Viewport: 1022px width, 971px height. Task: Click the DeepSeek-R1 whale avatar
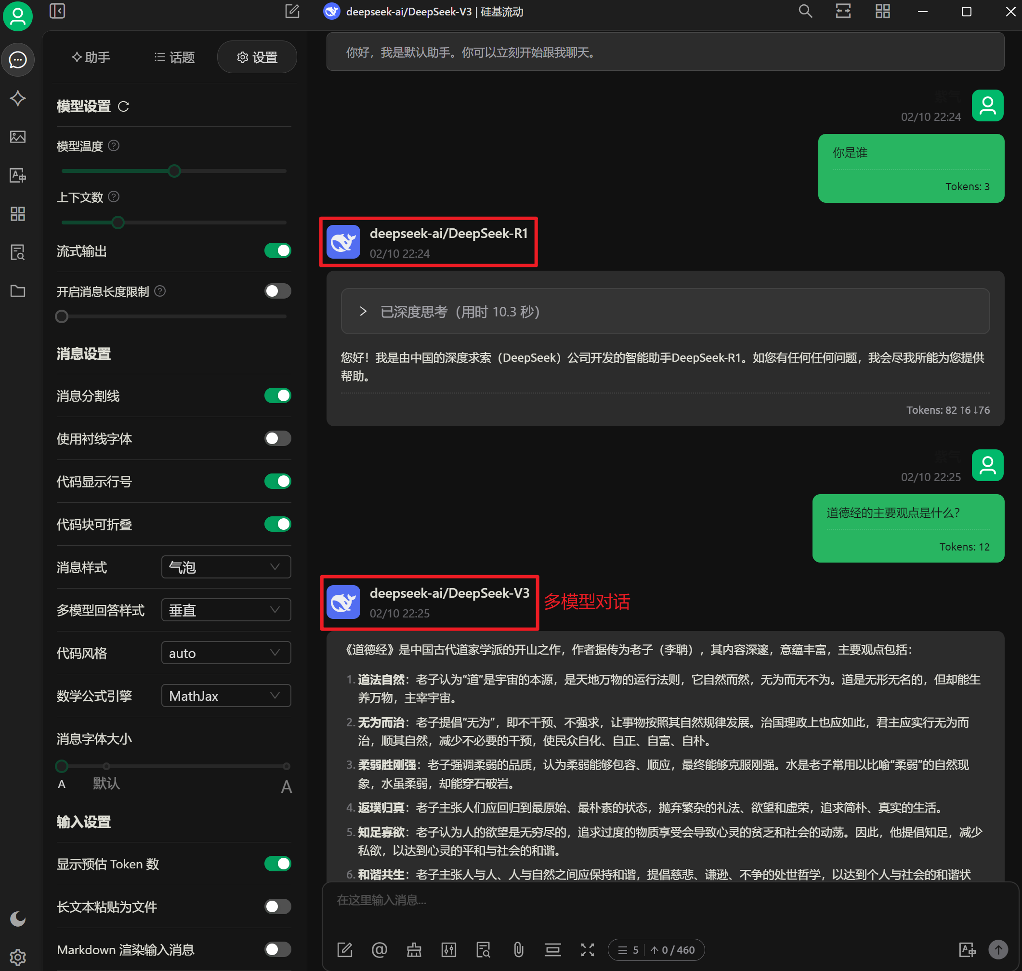coord(343,242)
